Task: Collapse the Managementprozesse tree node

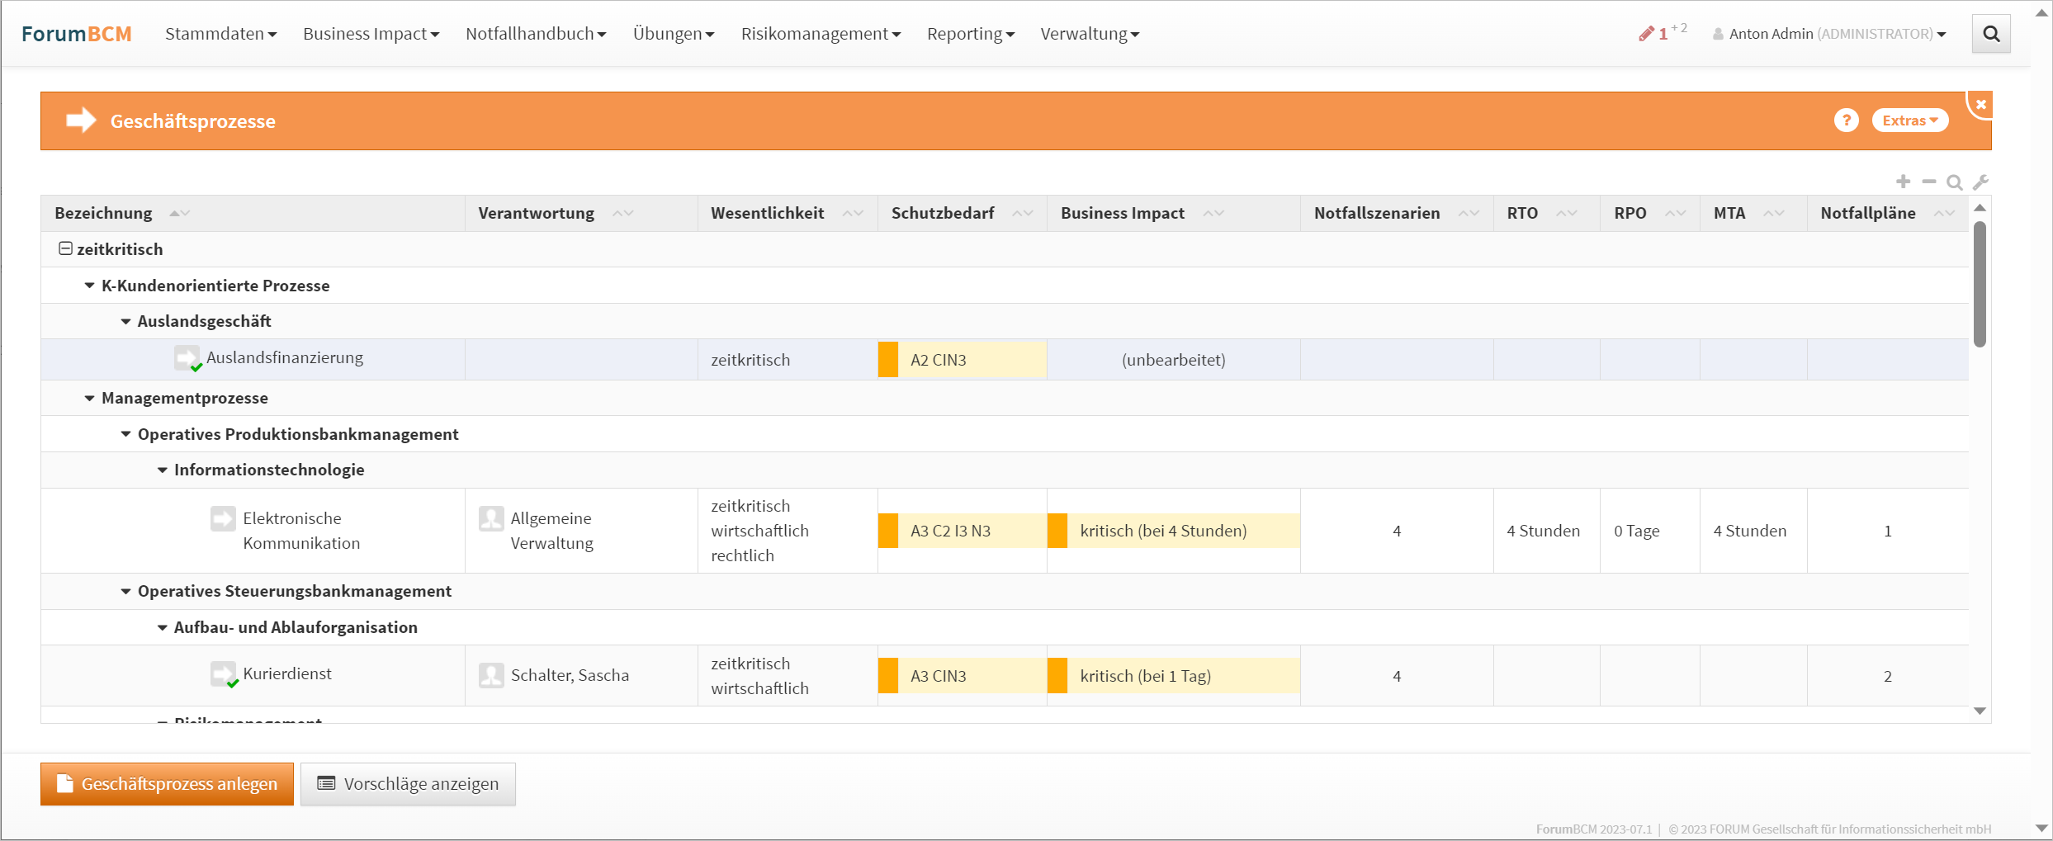Action: [89, 398]
